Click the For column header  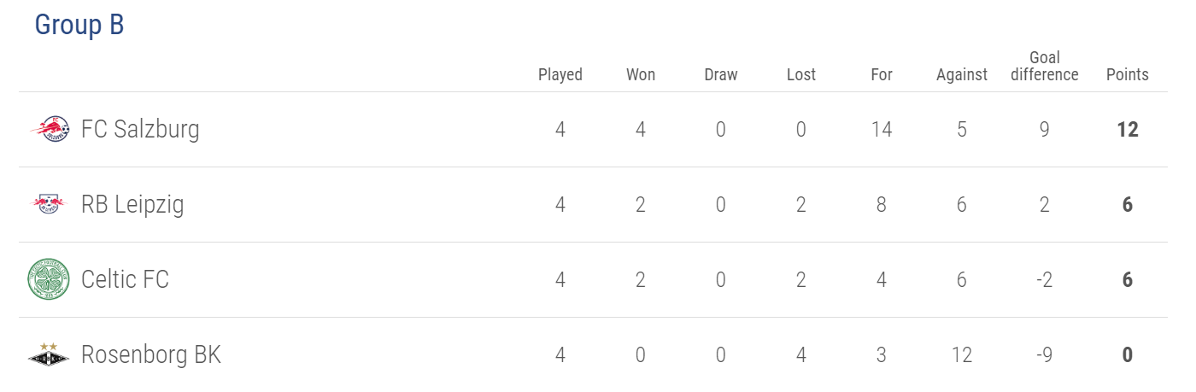click(x=882, y=74)
